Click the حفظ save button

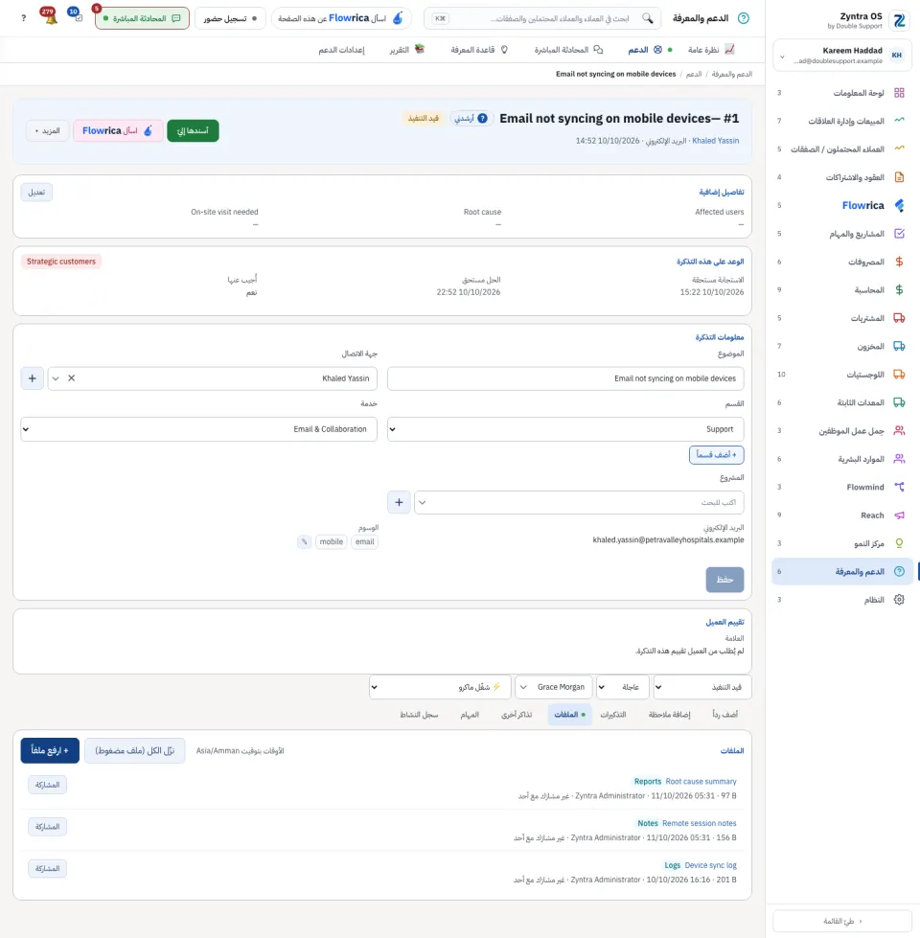[x=724, y=580]
